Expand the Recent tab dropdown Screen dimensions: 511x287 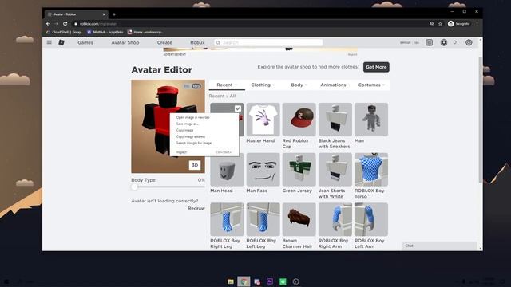227,85
